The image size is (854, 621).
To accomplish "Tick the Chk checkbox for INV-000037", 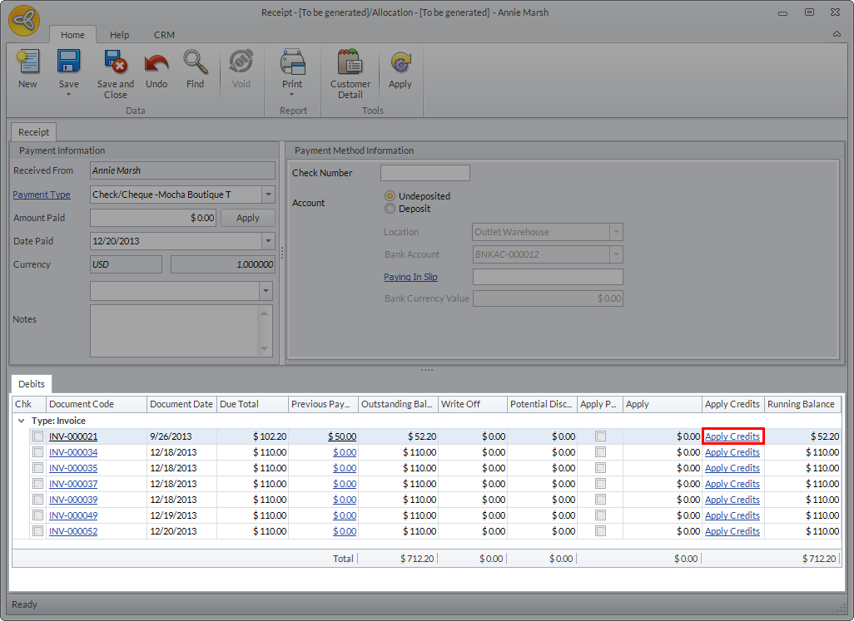I will (38, 484).
